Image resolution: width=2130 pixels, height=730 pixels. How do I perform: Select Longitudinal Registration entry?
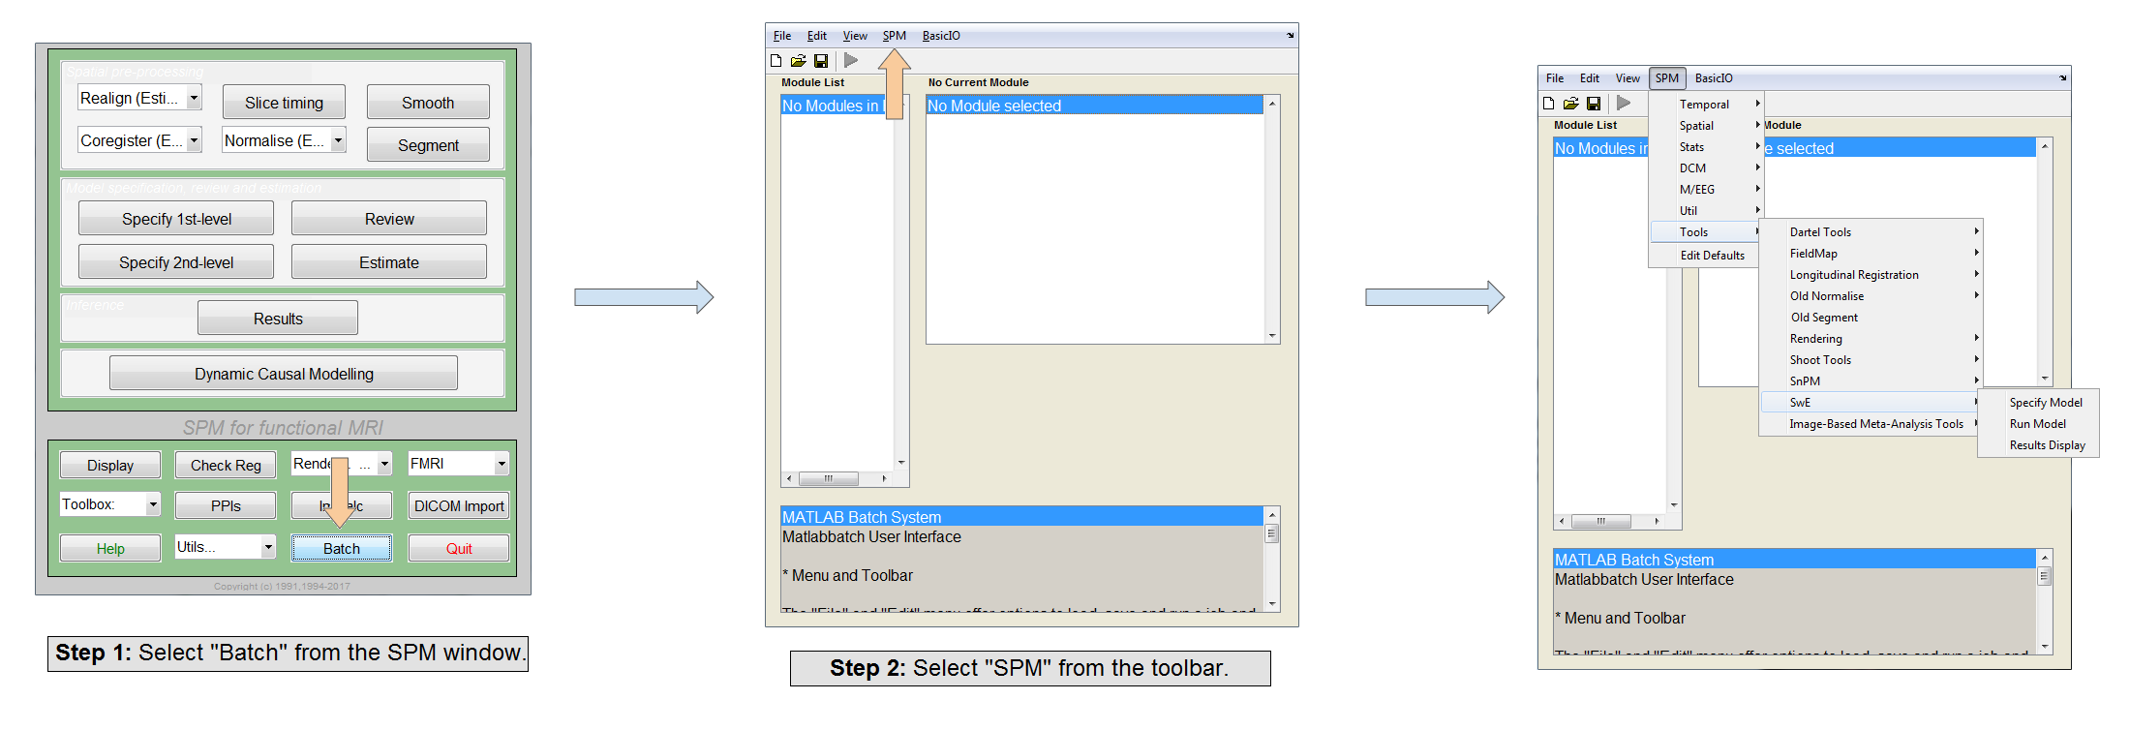[x=1871, y=275]
